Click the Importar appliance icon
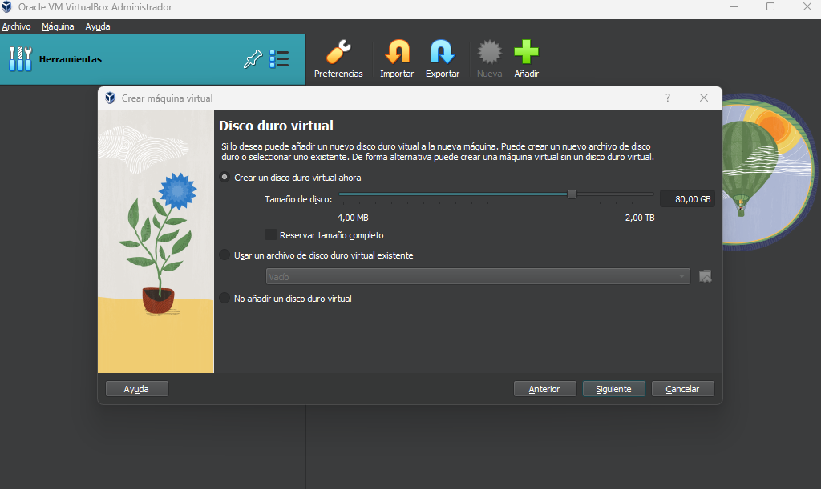 [397, 52]
